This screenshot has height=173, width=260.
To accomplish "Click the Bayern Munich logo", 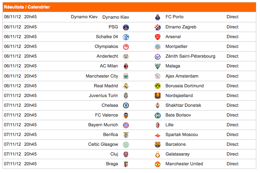I will [126, 125].
